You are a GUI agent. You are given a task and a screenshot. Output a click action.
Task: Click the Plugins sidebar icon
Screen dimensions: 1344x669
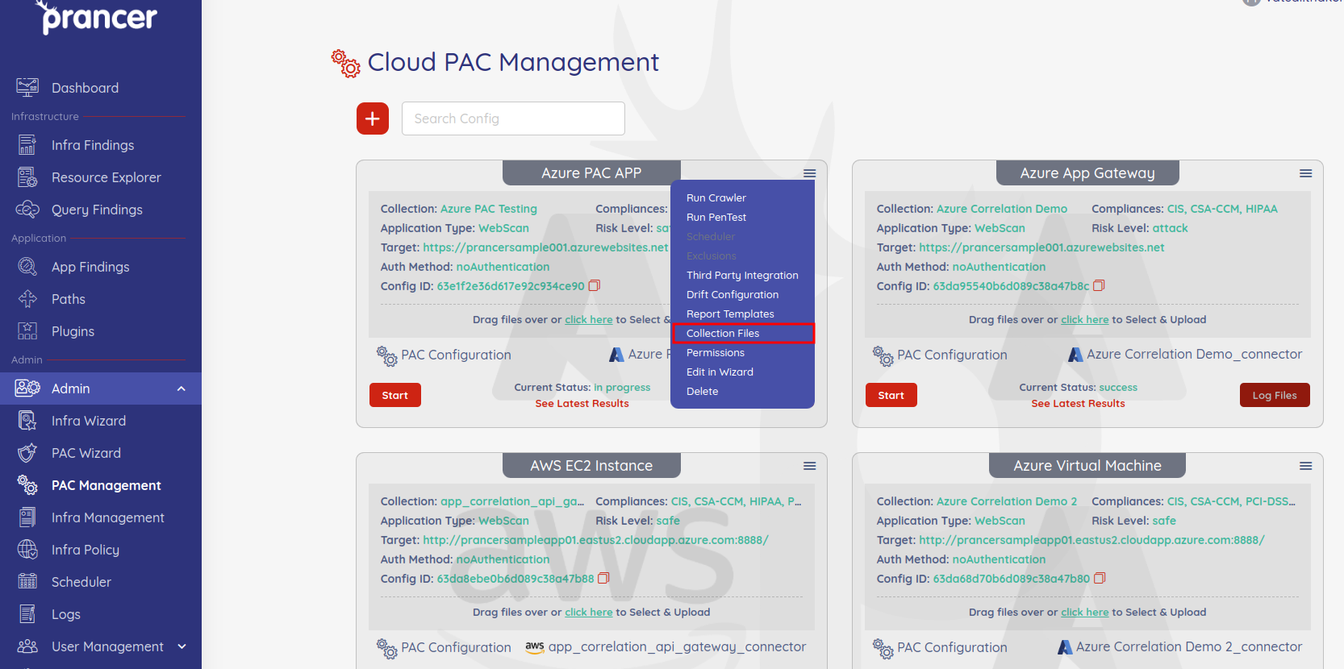click(x=27, y=330)
